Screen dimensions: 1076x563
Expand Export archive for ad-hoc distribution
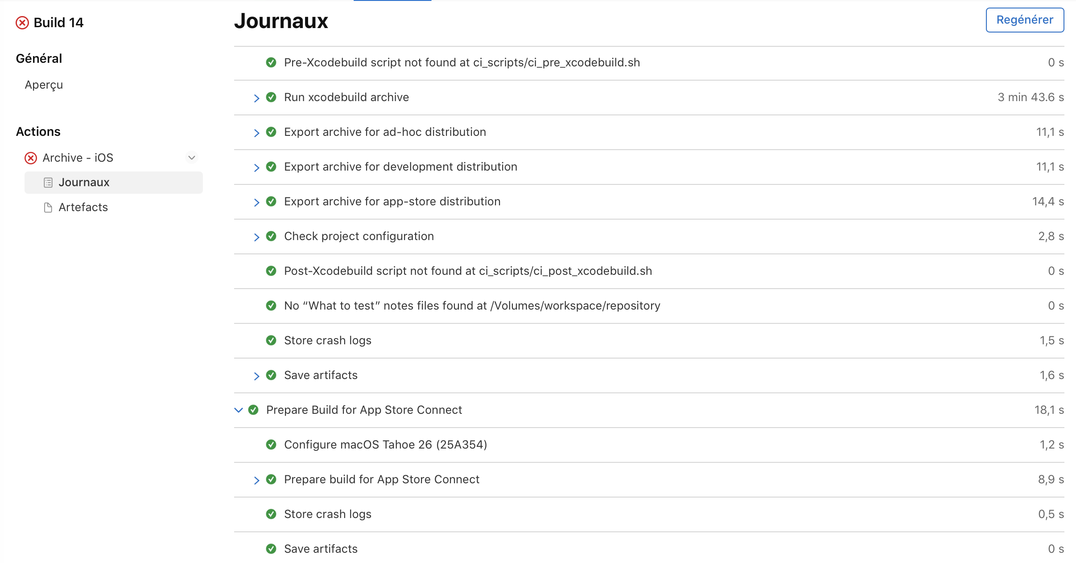256,133
